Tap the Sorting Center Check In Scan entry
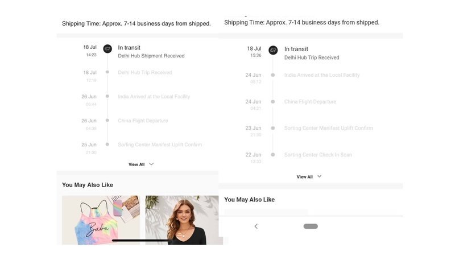Image resolution: width=455 pixels, height=256 pixels. pos(318,155)
